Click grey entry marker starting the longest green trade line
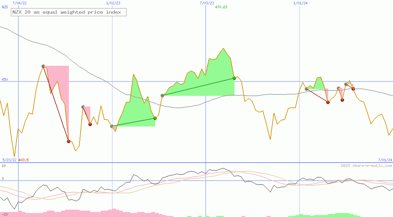The width and height of the screenshot is (393, 217). pos(163,95)
